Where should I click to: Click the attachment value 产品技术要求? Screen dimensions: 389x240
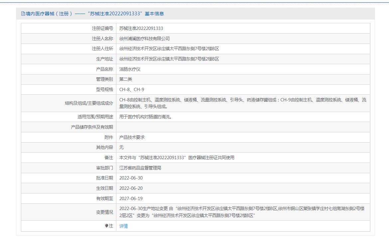click(x=132, y=137)
